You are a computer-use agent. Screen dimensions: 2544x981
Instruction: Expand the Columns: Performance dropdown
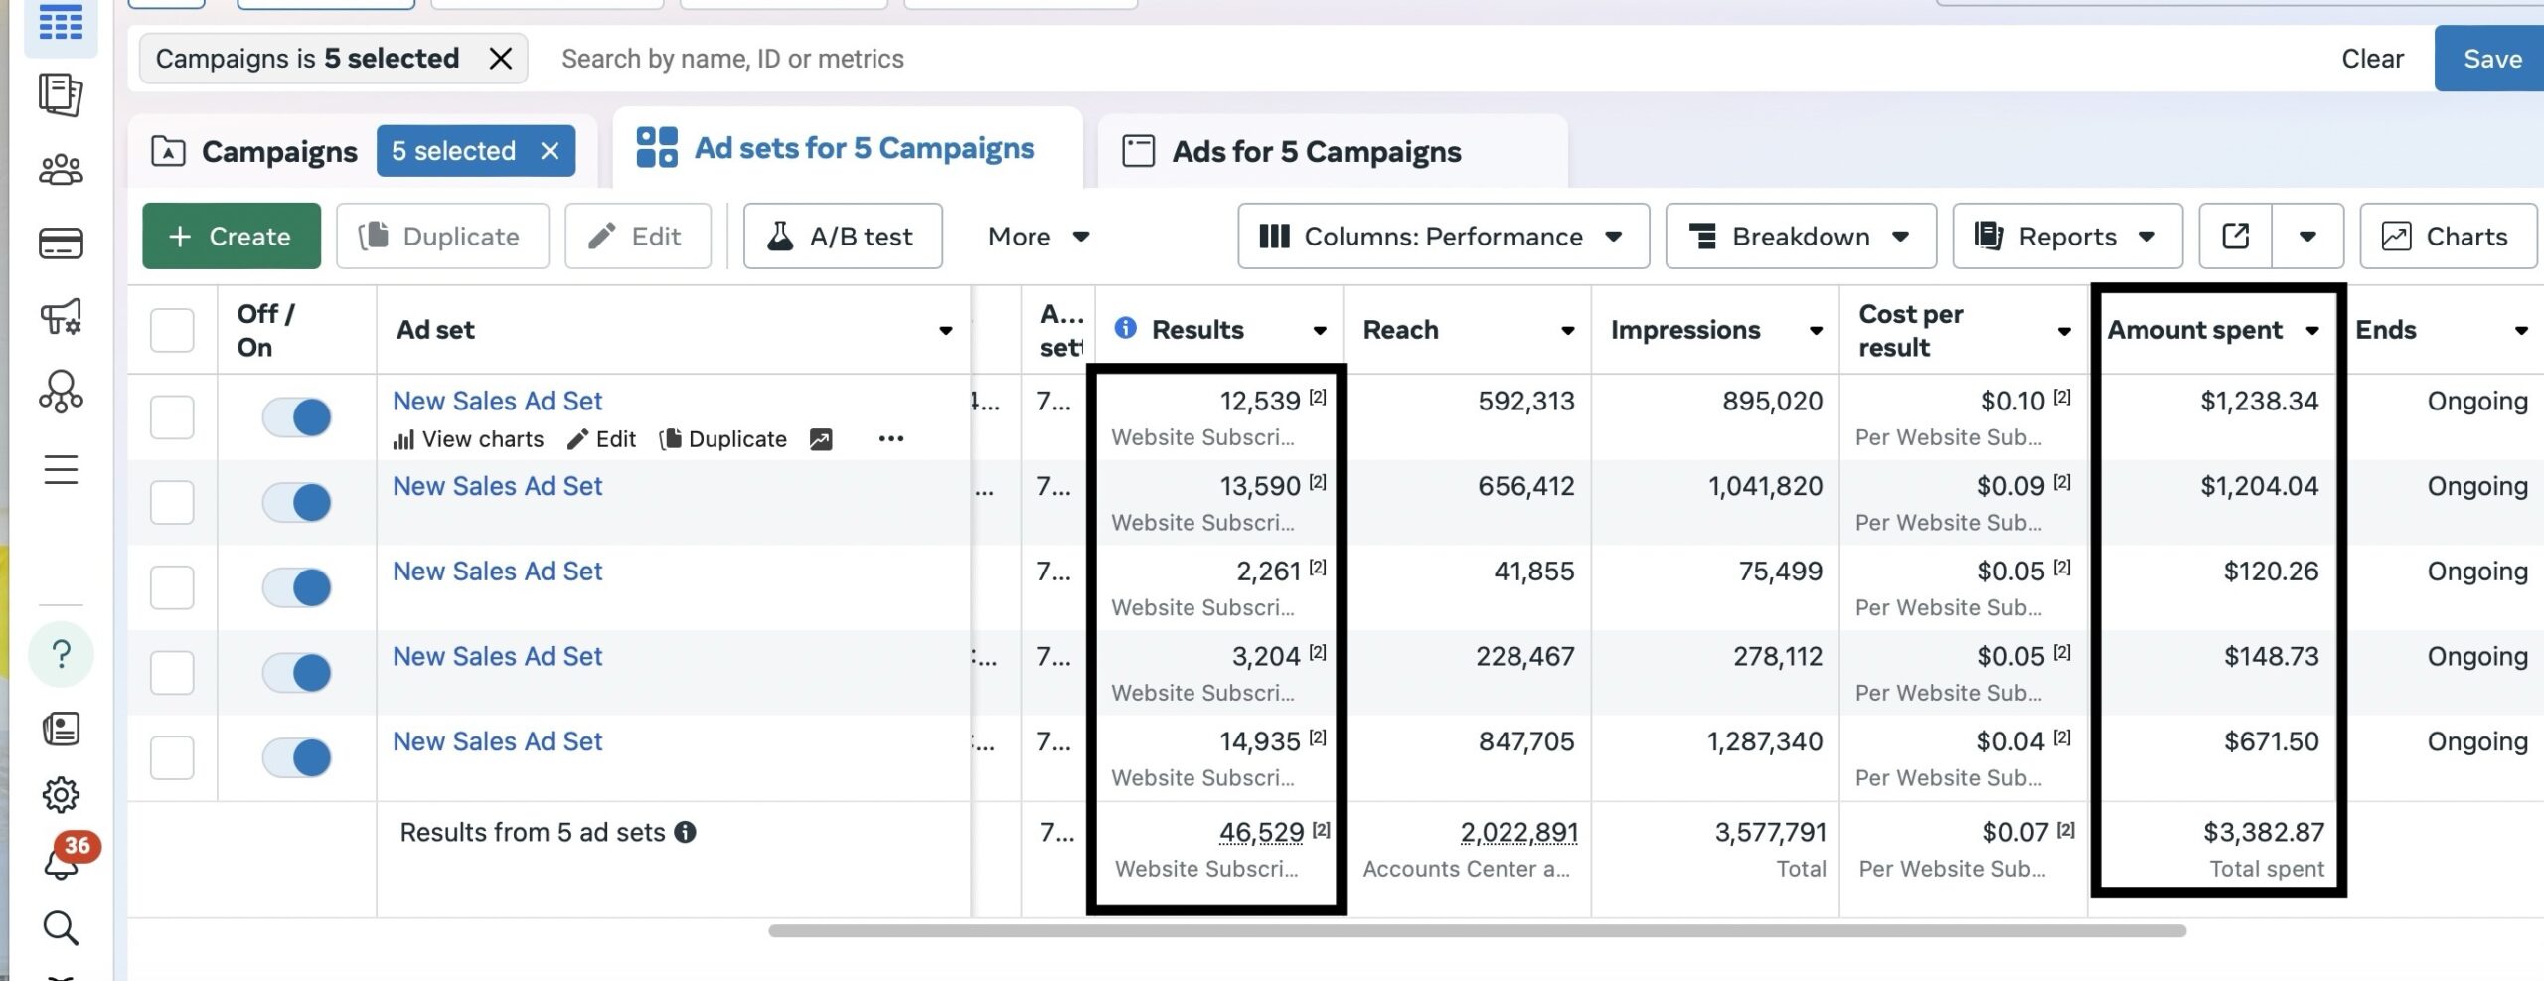pyautogui.click(x=1443, y=237)
